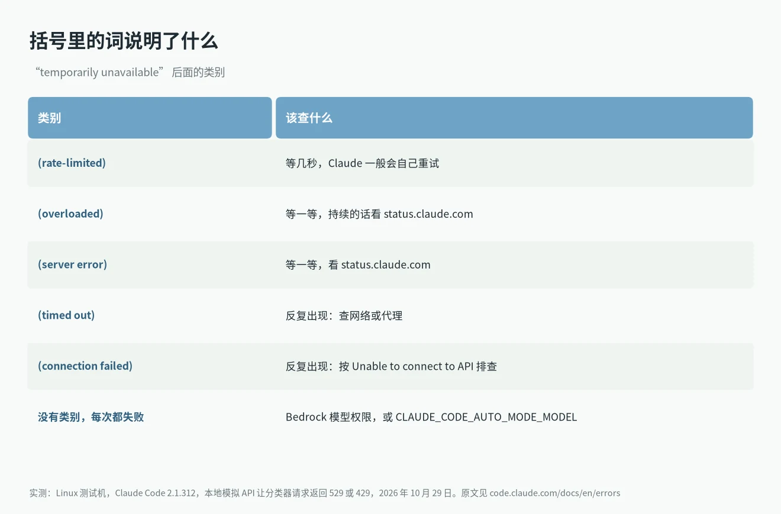Click the CLAUDE_CODE_AUTO_MODE_MODEL advice text
The image size is (781, 514).
[431, 417]
